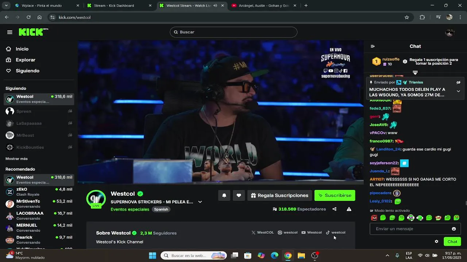Viewport: 467px width, 262px height.
Task: Open LACOBRAAA recommended channel
Action: tap(39, 216)
